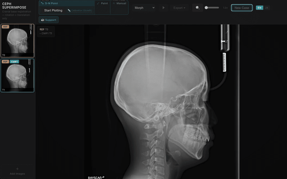
Task: Click the magnifier zoom icon
Action: (x=197, y=8)
